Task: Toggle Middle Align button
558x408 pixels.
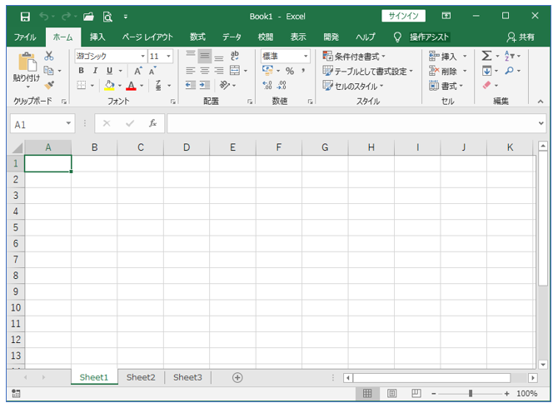Action: [x=205, y=56]
